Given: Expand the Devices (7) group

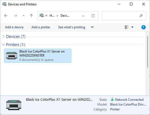Looking at the screenshot, I should coord(3,37).
